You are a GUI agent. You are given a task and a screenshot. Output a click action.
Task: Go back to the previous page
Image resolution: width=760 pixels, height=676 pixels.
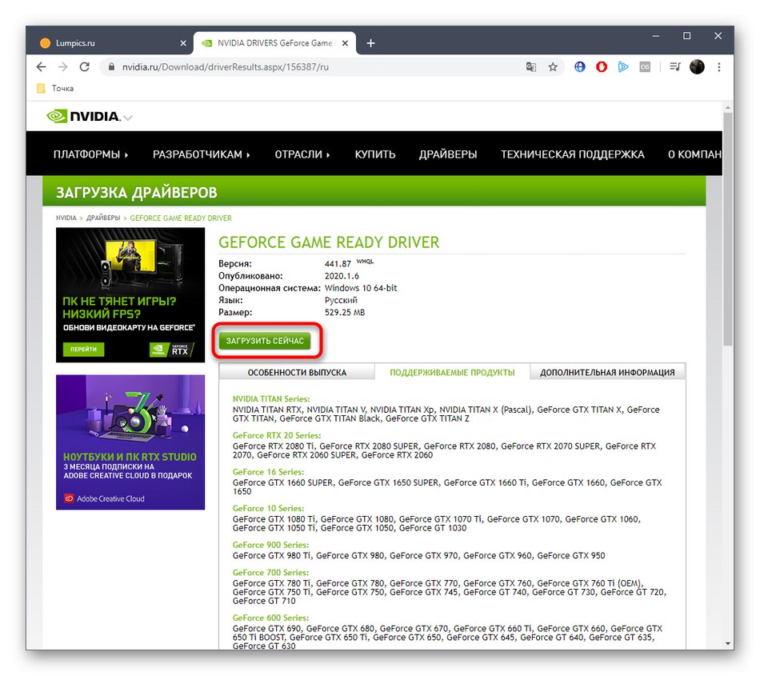41,67
